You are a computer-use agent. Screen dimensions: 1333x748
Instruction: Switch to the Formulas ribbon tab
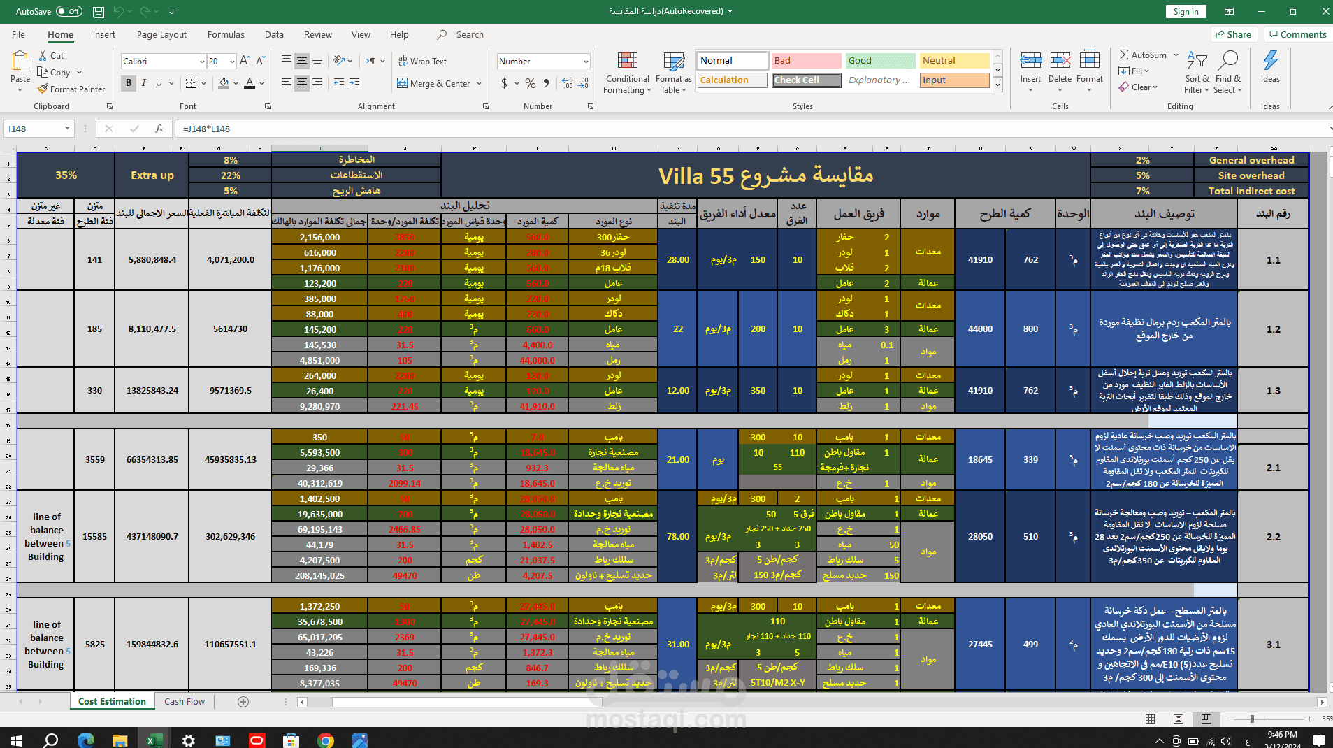click(x=226, y=34)
